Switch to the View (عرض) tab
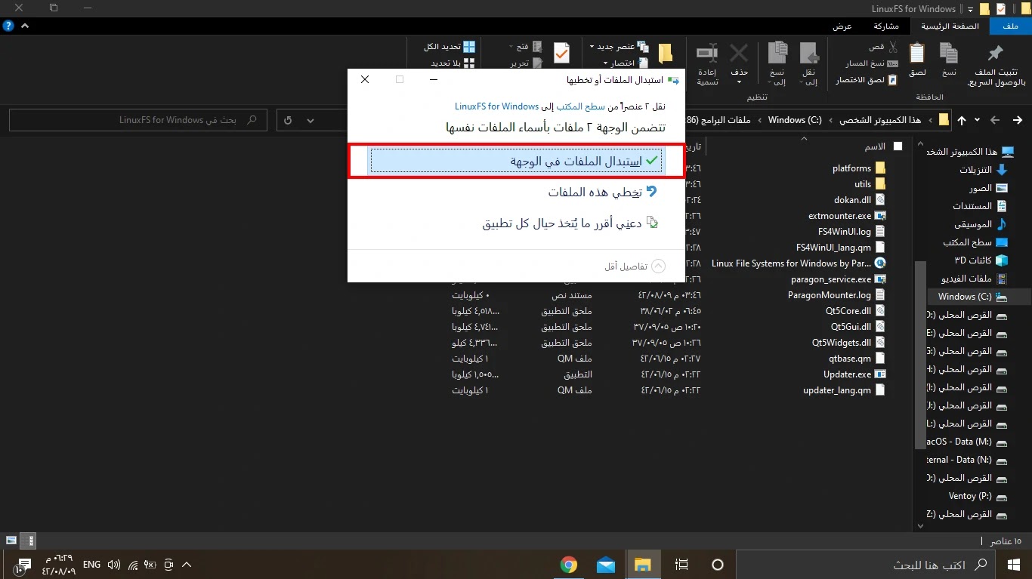 coord(842,26)
